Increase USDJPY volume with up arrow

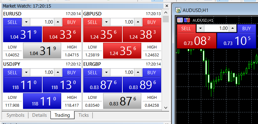click(x=58, y=72)
